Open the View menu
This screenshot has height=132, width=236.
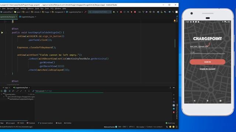[x=4, y=8]
